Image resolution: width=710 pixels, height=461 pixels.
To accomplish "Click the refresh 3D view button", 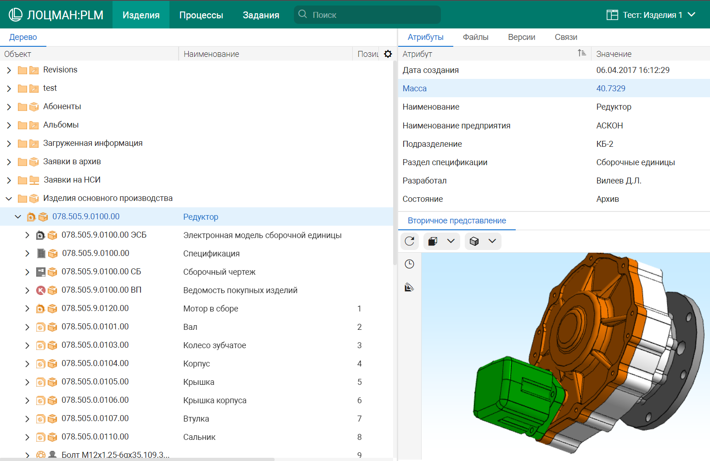I will (x=410, y=241).
